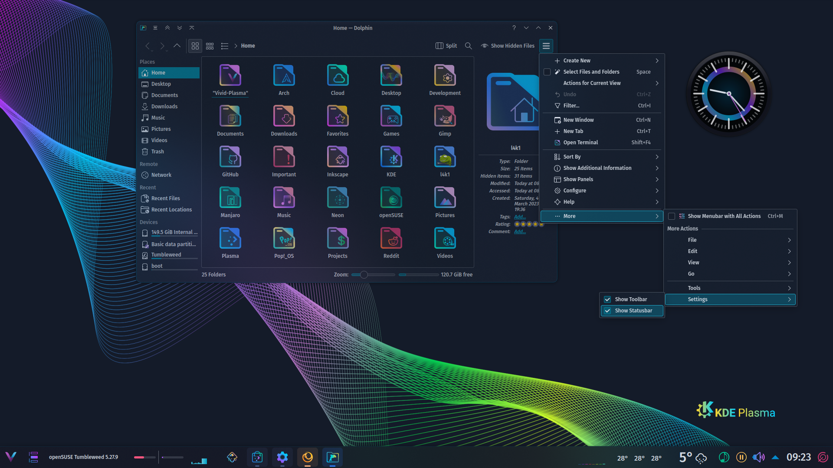The width and height of the screenshot is (833, 468).
Task: Open the Edit submenu entry
Action: 730,251
